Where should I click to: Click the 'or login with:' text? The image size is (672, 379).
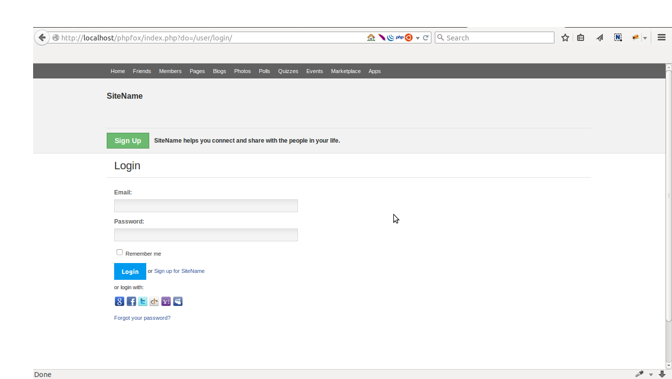[129, 287]
